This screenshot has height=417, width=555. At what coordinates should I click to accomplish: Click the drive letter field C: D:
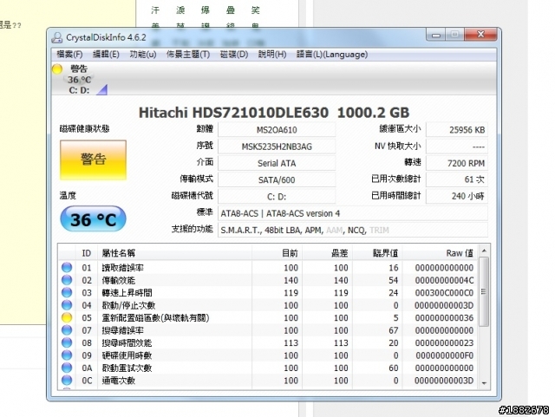[x=277, y=197]
